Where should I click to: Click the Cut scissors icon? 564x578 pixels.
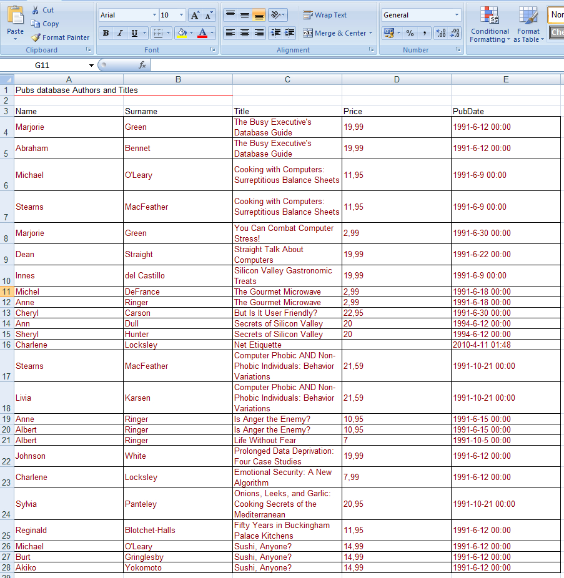35,10
